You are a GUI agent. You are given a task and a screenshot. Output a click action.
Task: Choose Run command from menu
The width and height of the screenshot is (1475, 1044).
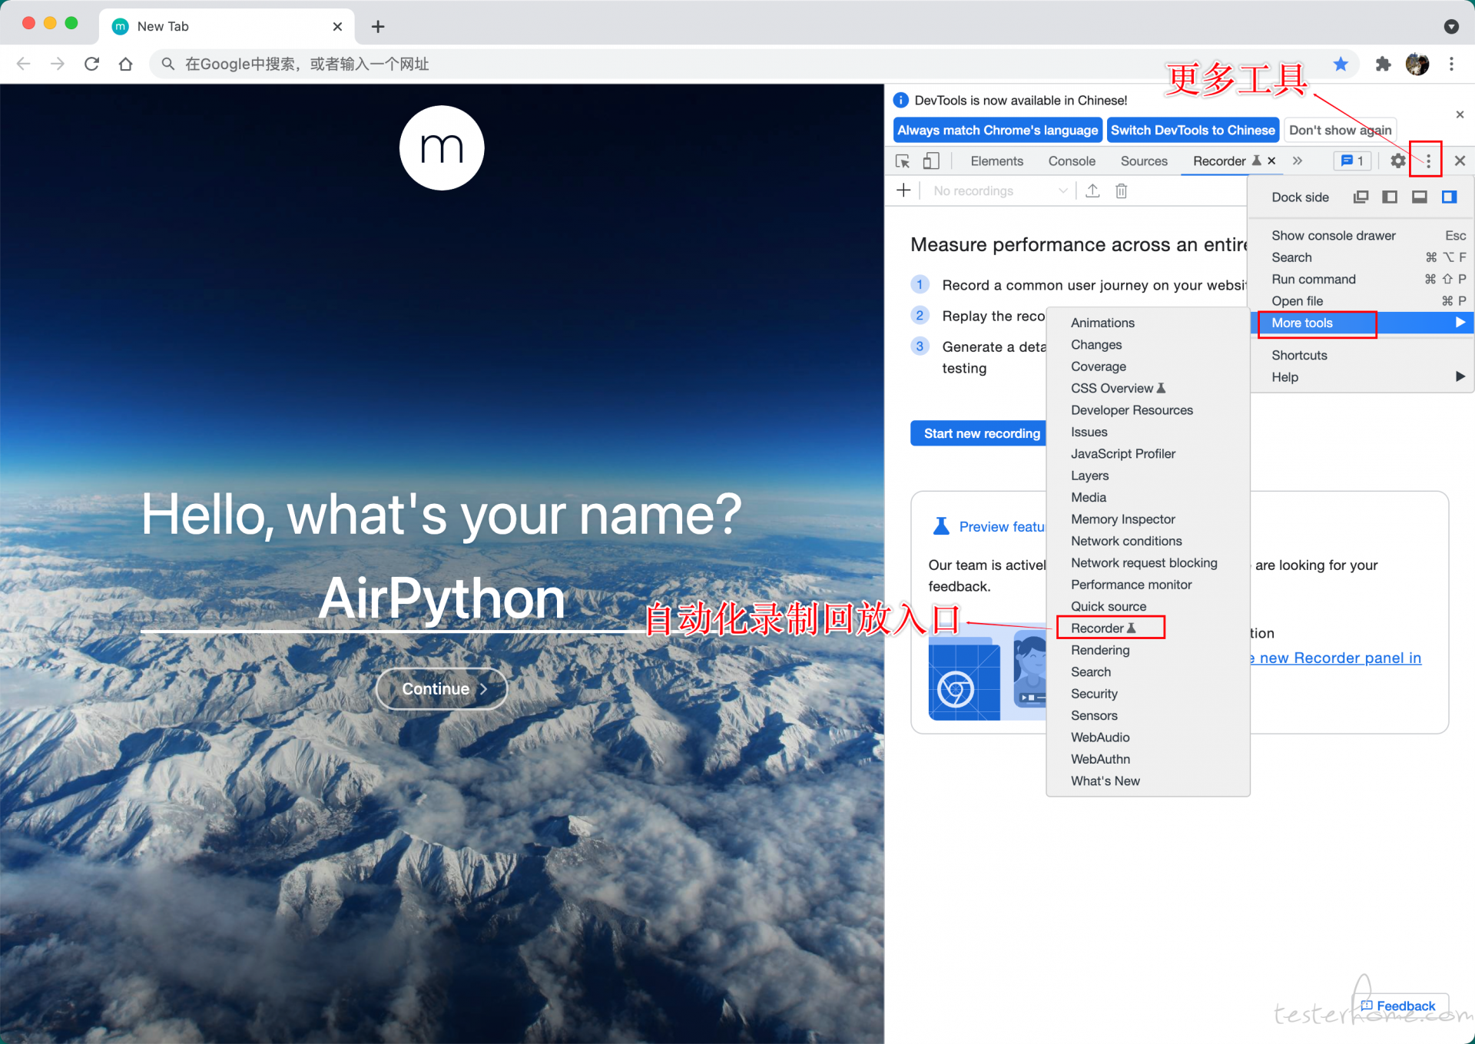[x=1362, y=280]
